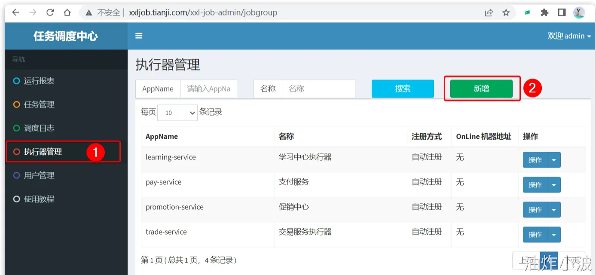Open browser side panel icon
Viewport: 596px width, 275px height.
point(562,12)
